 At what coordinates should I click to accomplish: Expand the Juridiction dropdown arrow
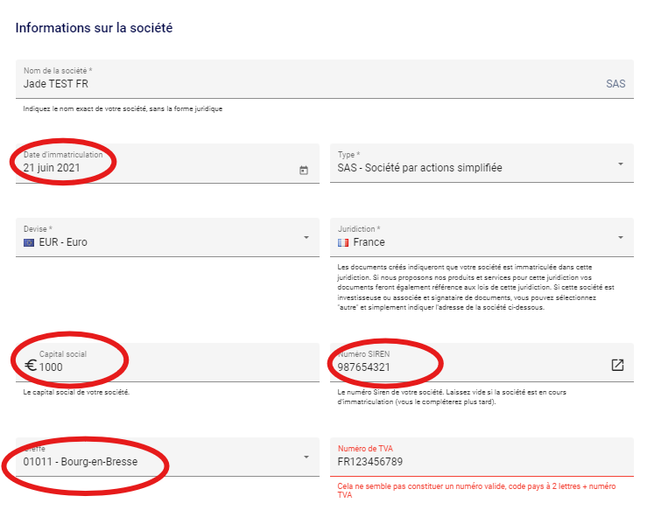[620, 238]
